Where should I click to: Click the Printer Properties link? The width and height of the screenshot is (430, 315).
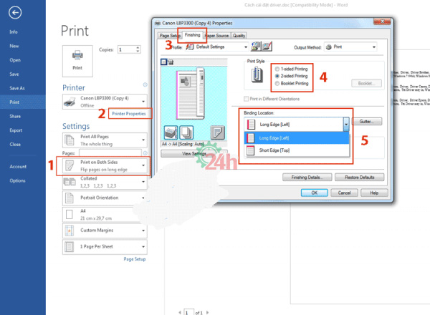tap(129, 113)
